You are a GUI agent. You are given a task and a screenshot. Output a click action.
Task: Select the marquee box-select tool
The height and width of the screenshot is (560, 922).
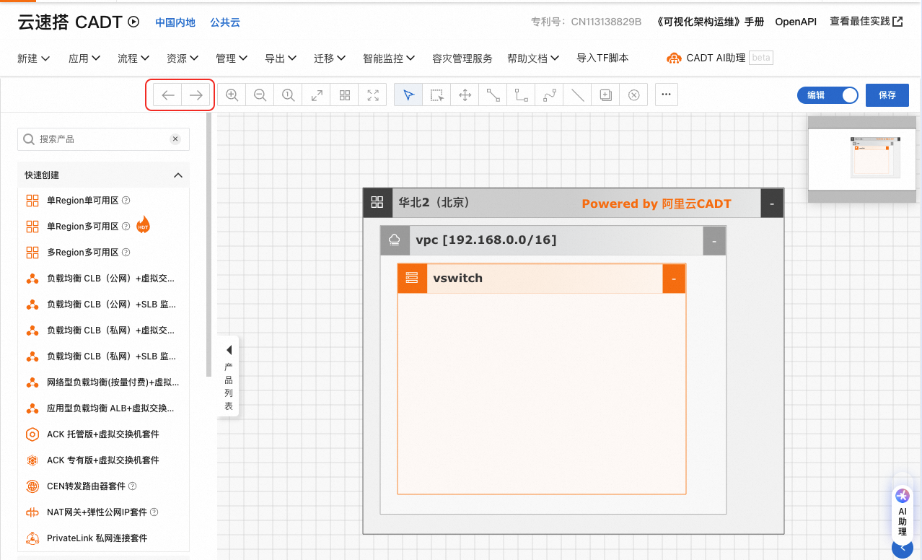(x=436, y=95)
